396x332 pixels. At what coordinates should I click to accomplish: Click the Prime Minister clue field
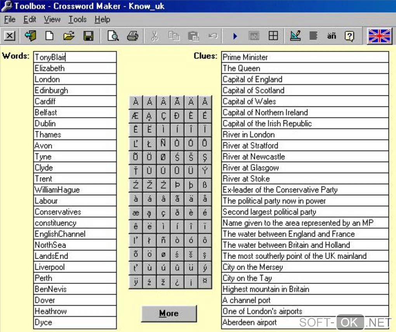point(305,57)
